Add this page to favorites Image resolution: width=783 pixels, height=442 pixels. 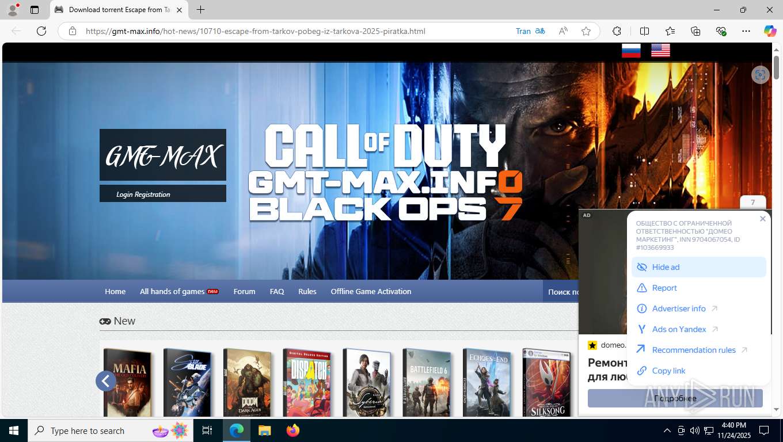586,31
